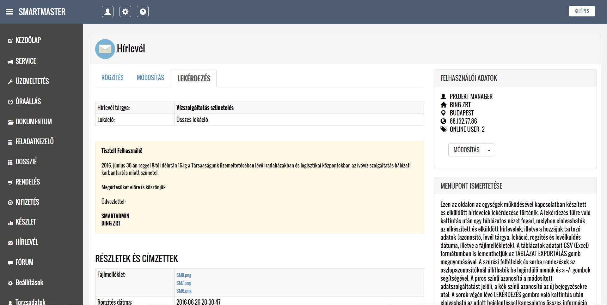Click the hamburger menu icon
607x305 pixels.
[x=9, y=12]
